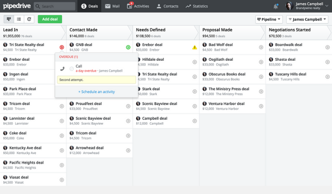
Task: Click the activity icon on Viasat deal
Action: [62, 180]
